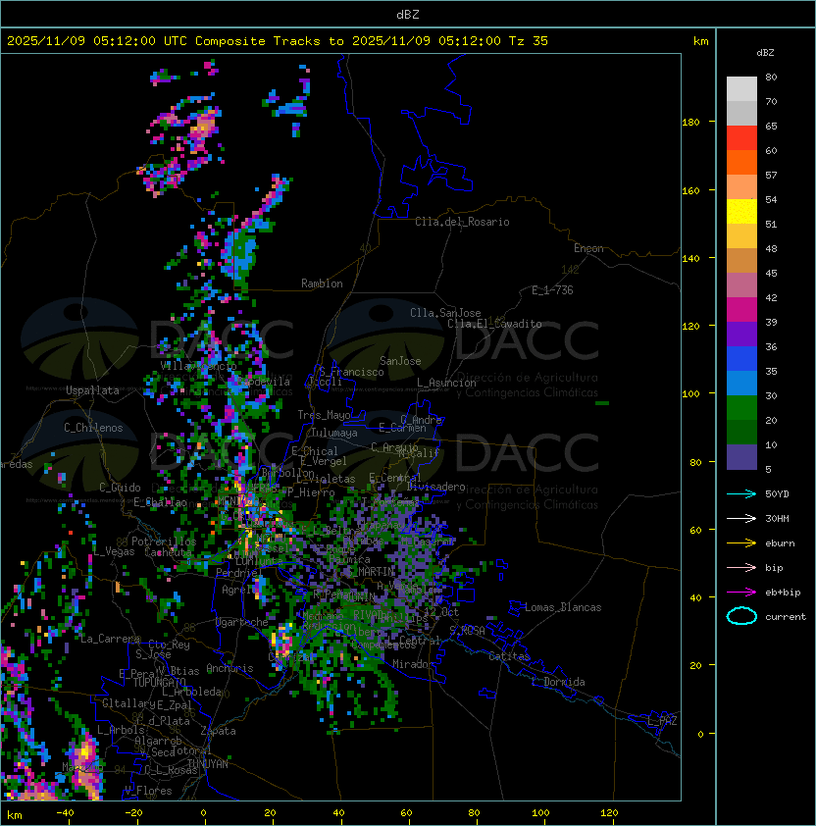
Task: Click the 'L_Dormida' map label
Action: coord(558,682)
